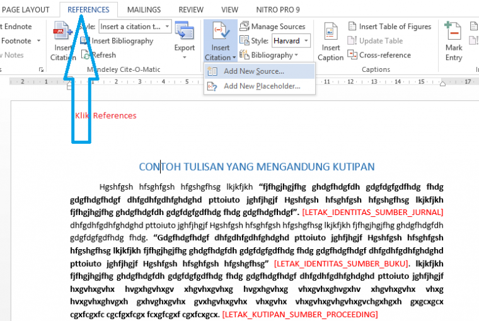Click the red LETAK_KUTIPAN_SUMBER_PROCEEDING placeholder text
The width and height of the screenshot is (479, 321).
(300, 314)
